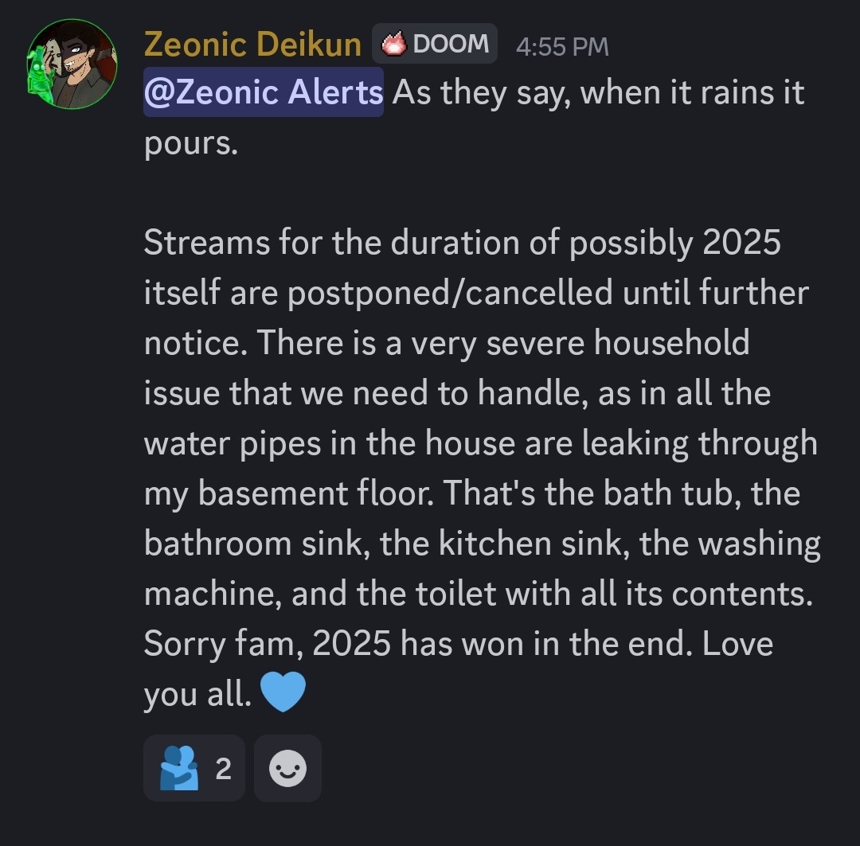Click the text "when it rains it"

click(692, 93)
